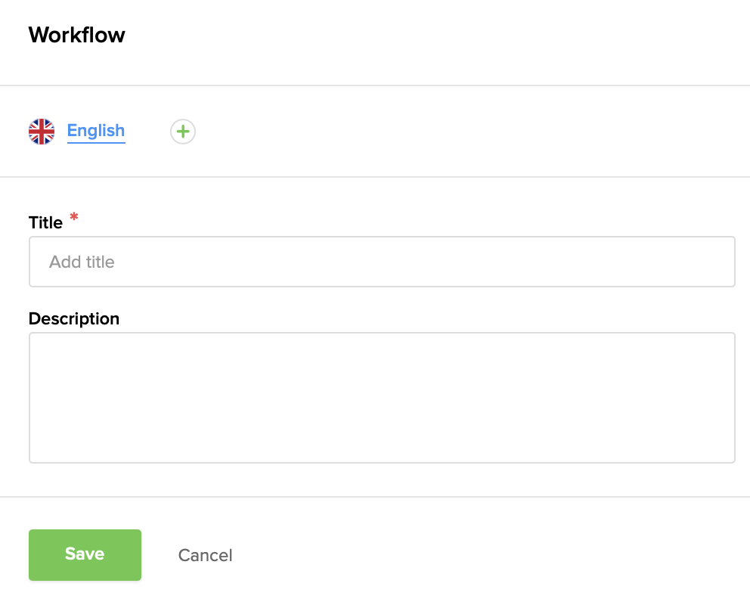
Task: Cancel editing the workflow
Action: click(x=205, y=554)
